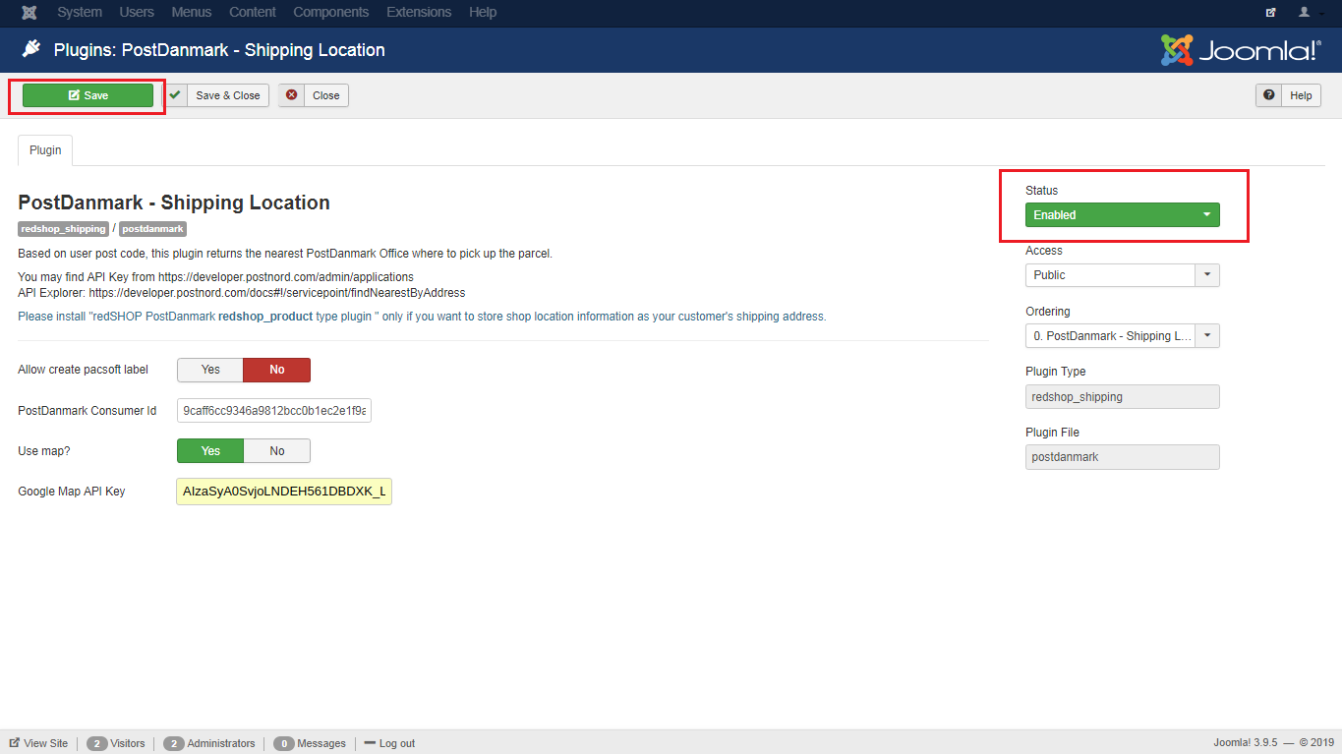Click the postdanmark label badge
Screen dimensions: 1342x754
coord(152,228)
